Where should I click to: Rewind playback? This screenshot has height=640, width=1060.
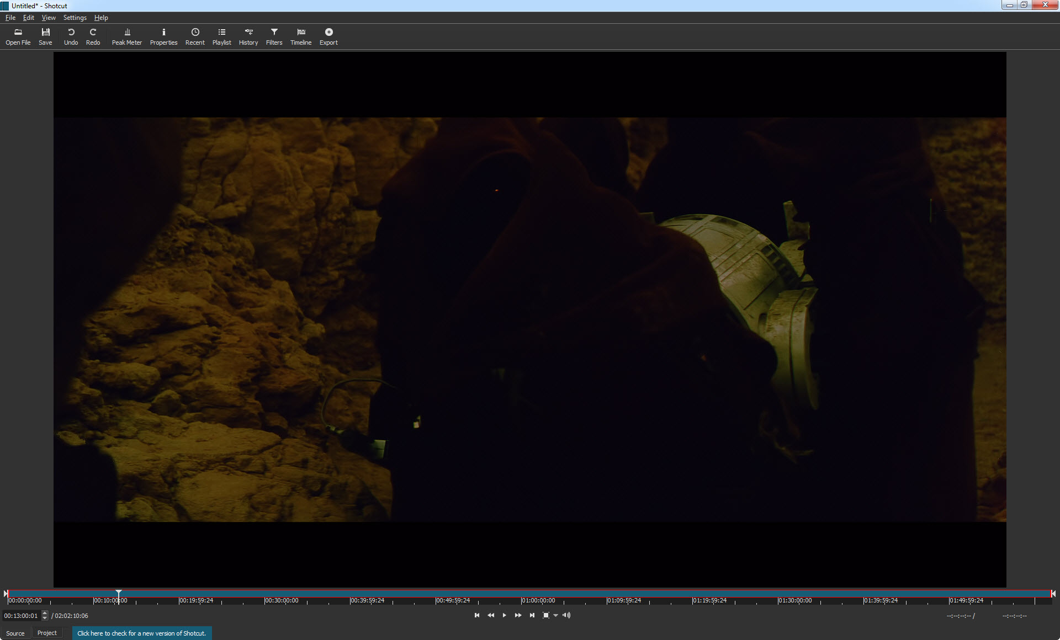(x=491, y=615)
